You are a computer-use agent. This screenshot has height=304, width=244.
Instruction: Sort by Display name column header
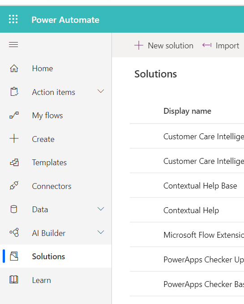click(x=187, y=111)
